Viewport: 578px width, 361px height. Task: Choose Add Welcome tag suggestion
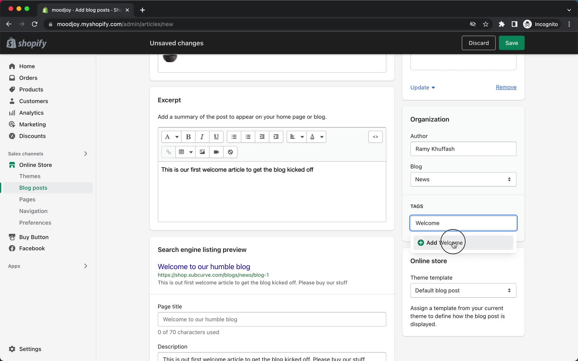click(463, 243)
